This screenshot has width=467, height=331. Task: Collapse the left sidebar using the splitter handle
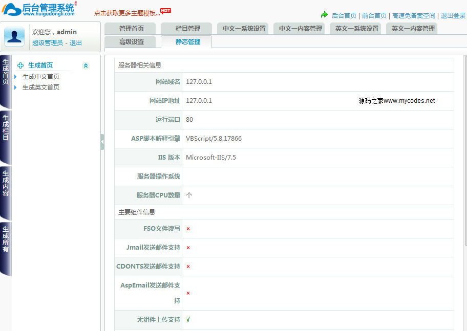102,142
